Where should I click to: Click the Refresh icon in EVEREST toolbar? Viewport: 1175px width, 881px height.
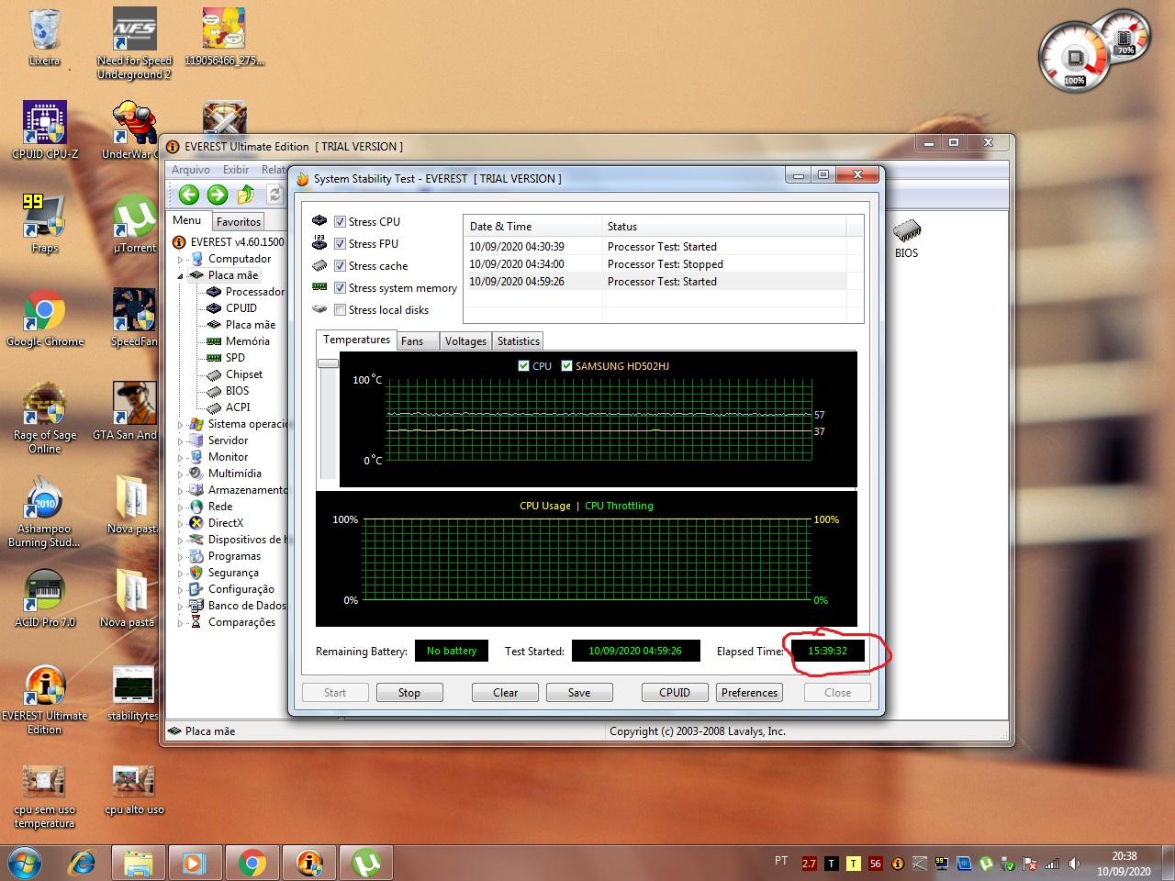pos(274,194)
